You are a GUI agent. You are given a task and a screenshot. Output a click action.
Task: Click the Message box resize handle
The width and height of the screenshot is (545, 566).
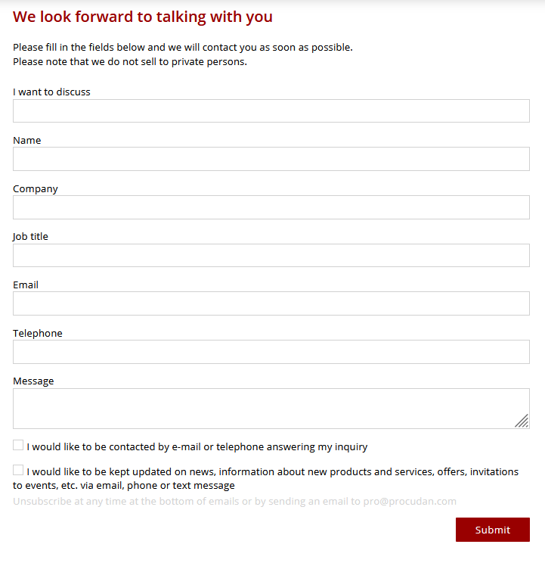522,421
